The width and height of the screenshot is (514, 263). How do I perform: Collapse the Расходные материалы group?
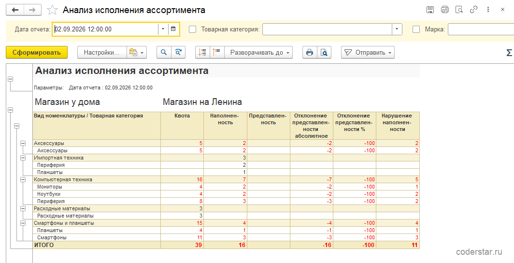pyautogui.click(x=23, y=208)
